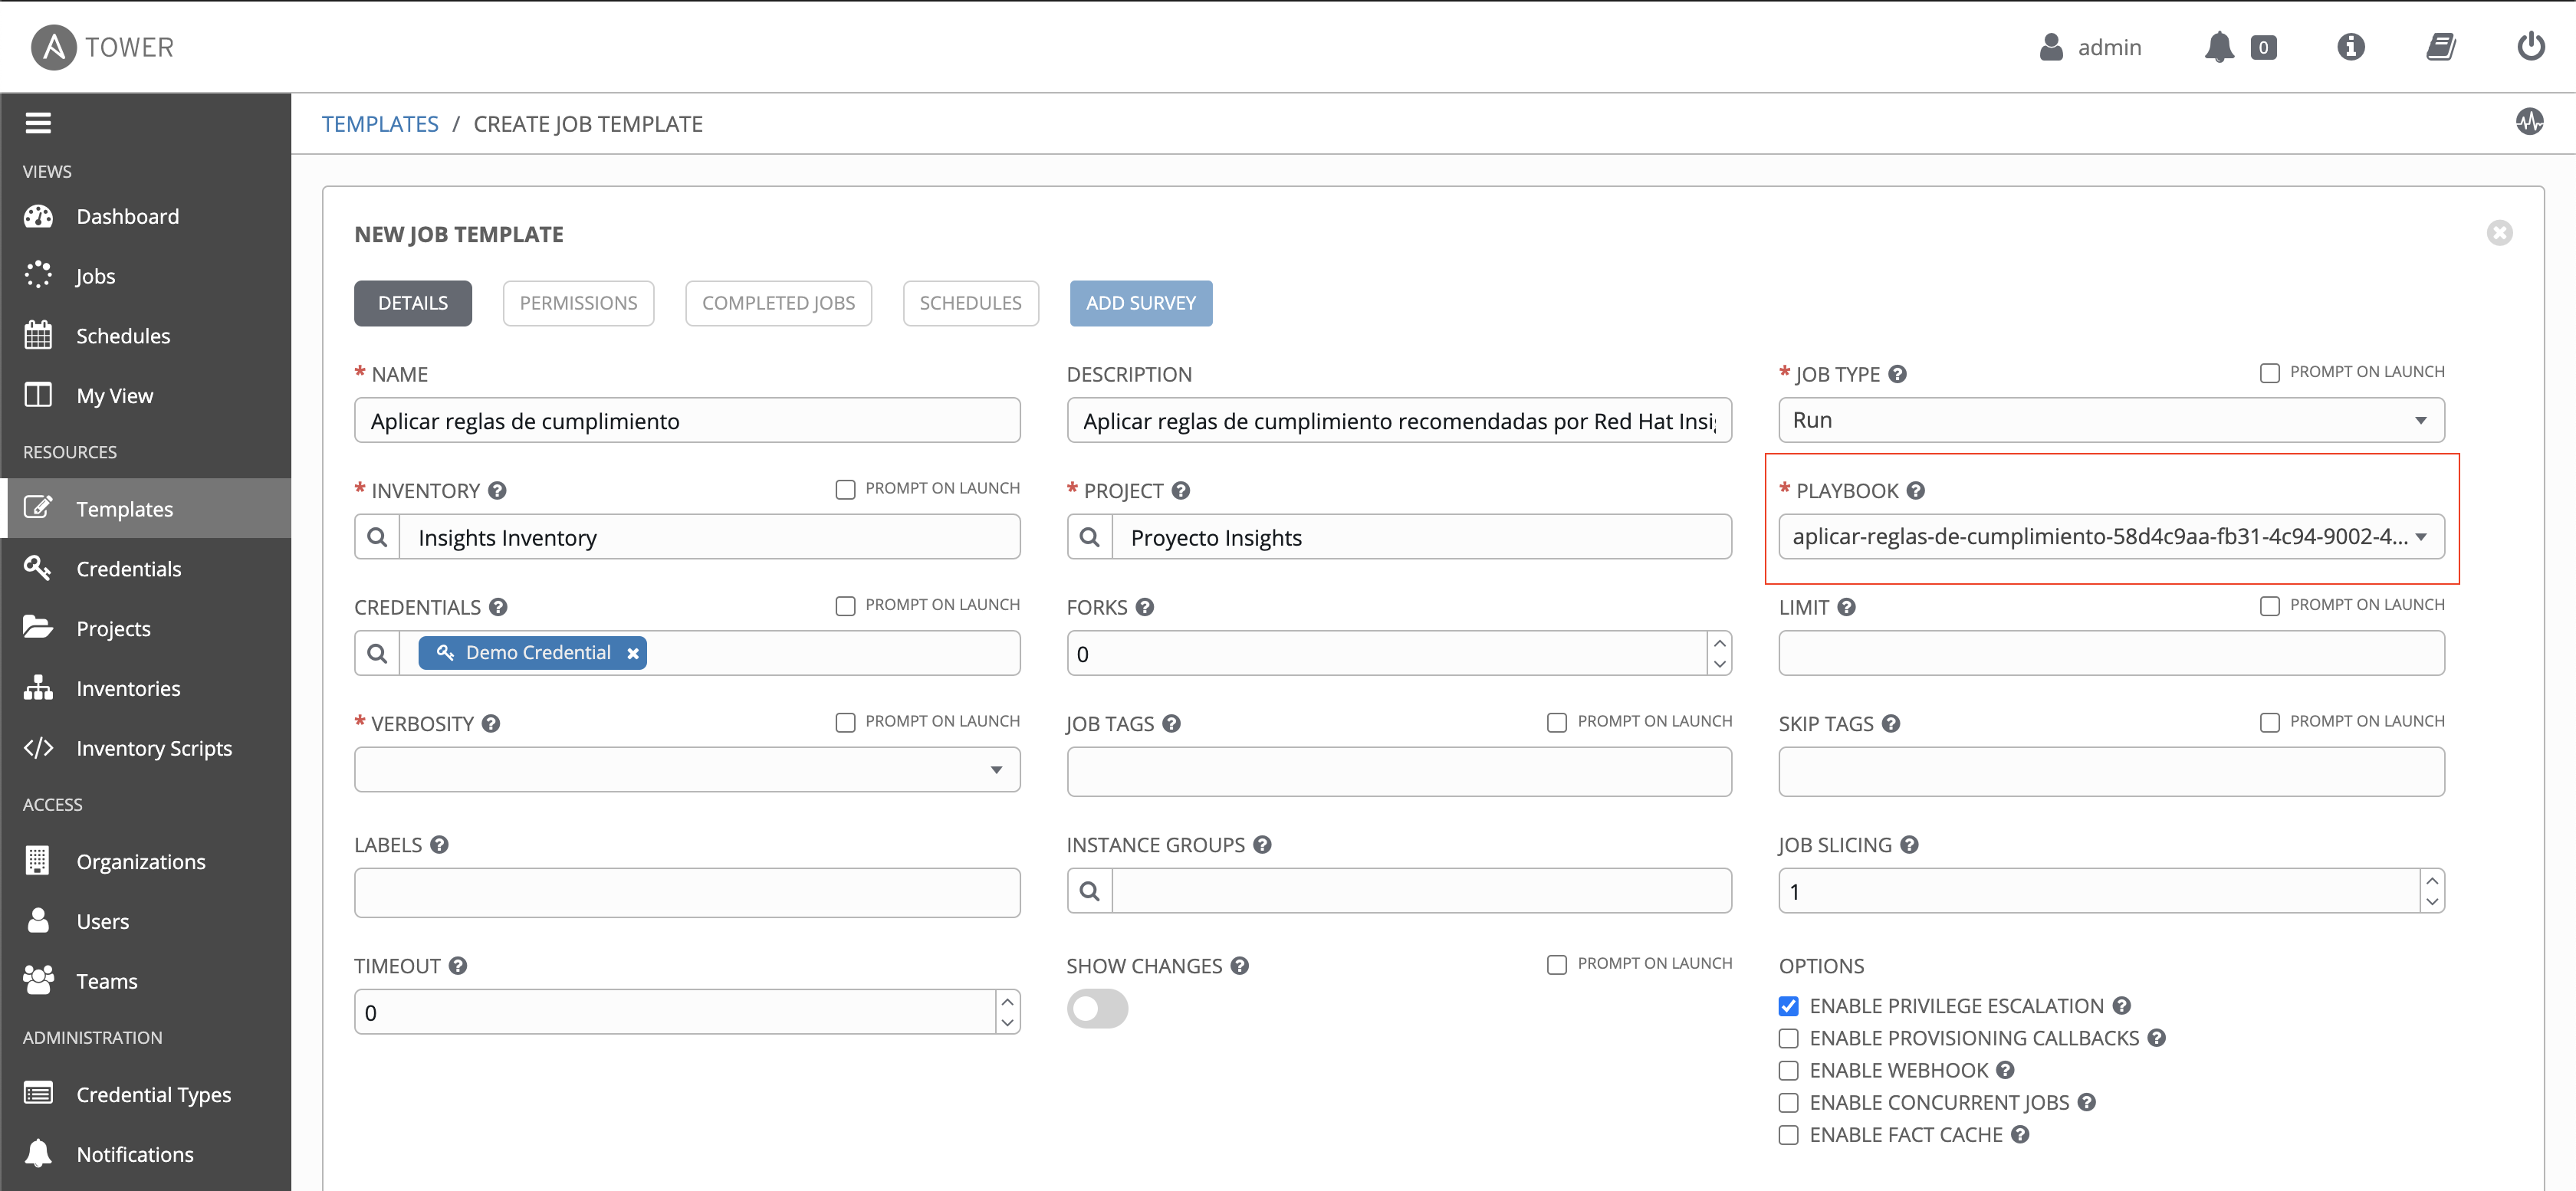Open the Verbosity dropdown

click(687, 770)
